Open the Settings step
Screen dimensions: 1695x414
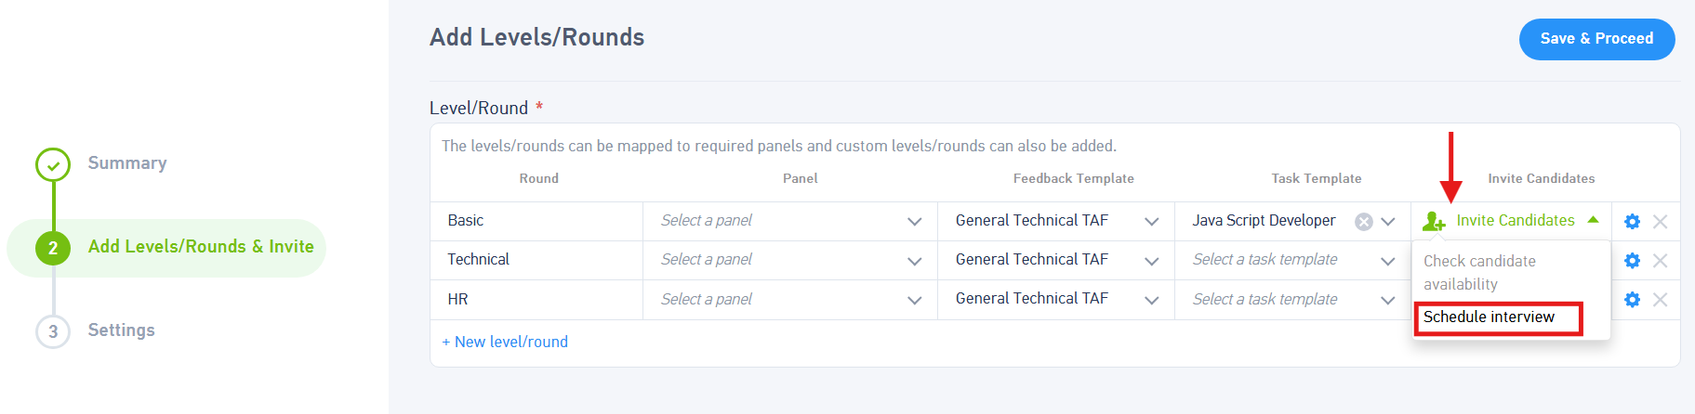tap(121, 330)
